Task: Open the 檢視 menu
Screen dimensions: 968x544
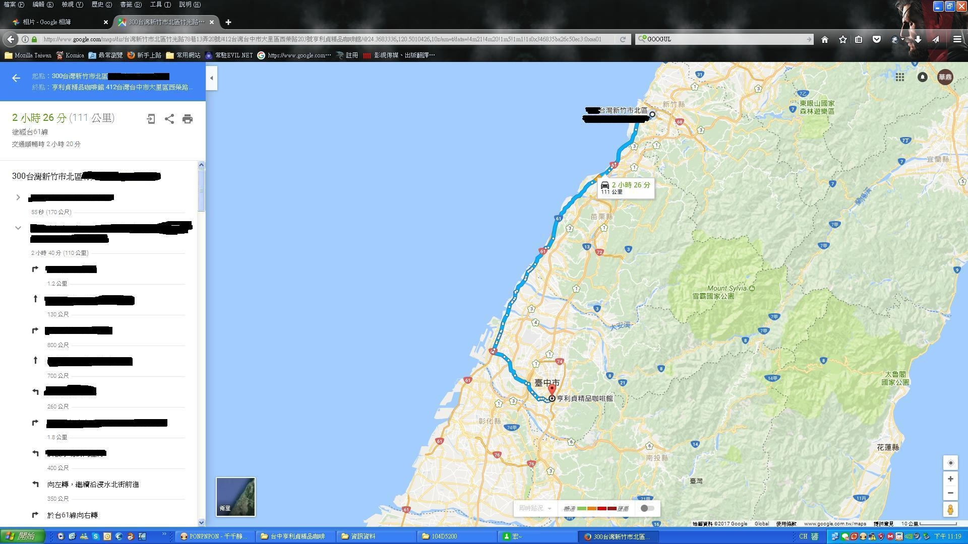Action: (72, 5)
